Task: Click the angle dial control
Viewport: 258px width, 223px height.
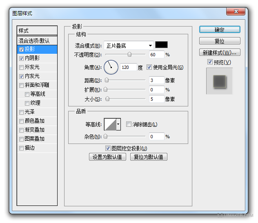Action: 111,67
